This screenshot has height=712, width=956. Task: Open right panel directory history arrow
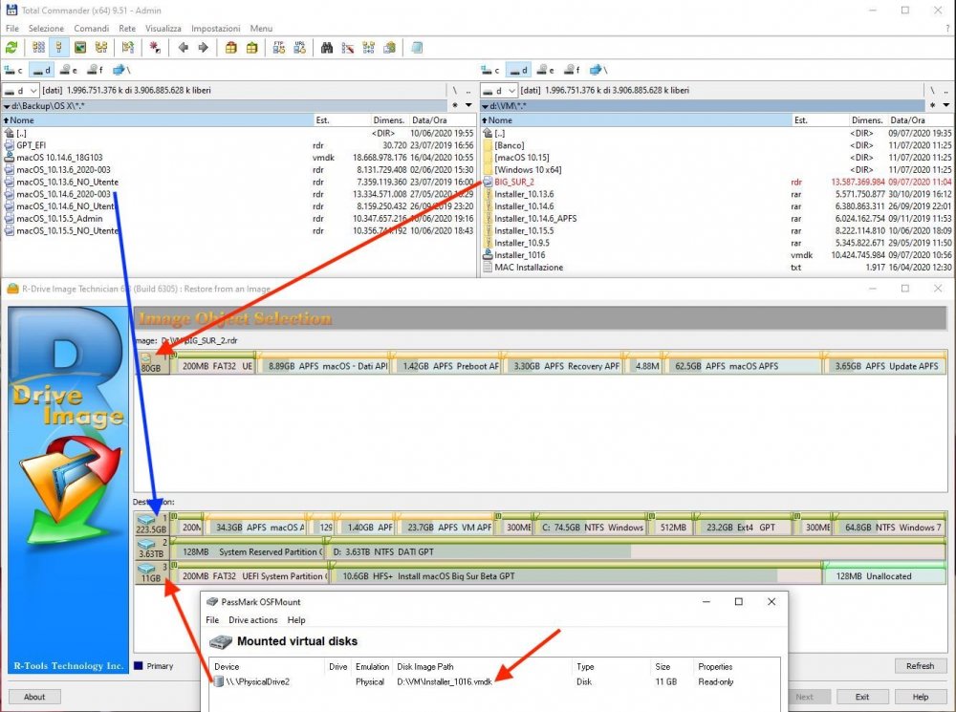pos(946,105)
